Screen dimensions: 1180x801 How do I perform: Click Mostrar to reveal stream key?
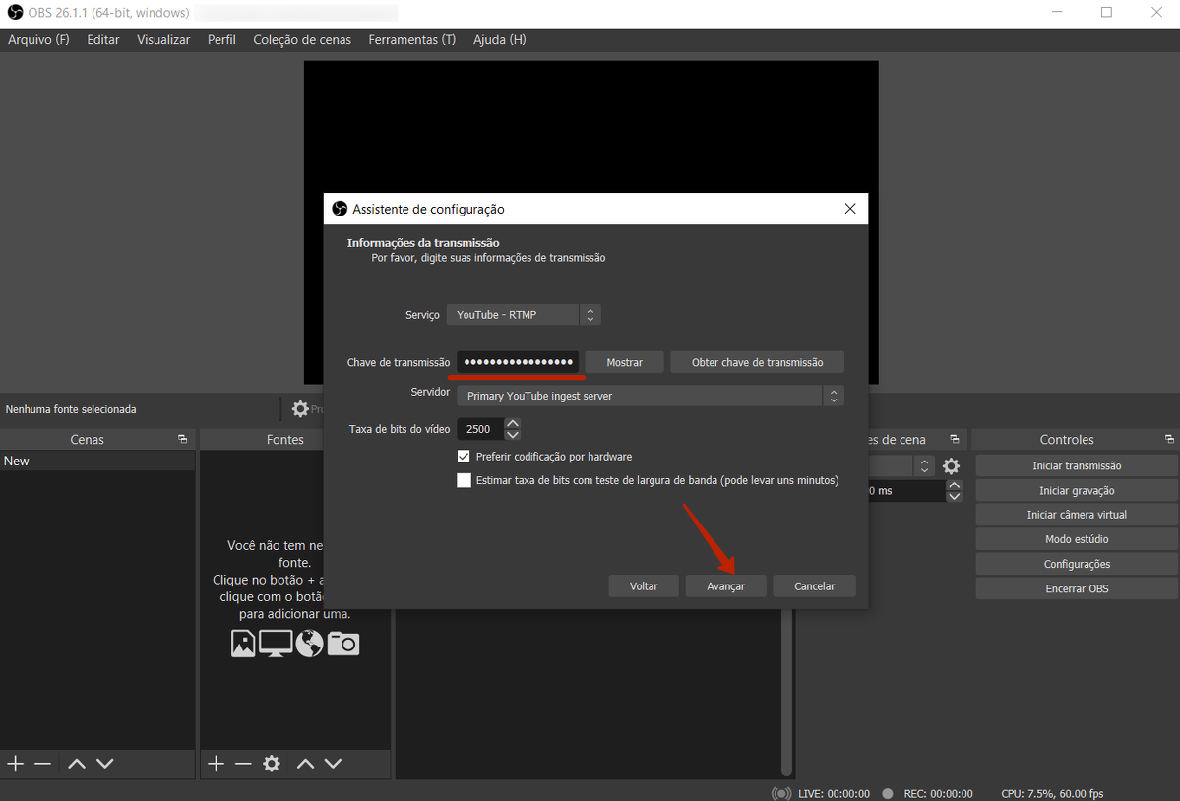[624, 363]
